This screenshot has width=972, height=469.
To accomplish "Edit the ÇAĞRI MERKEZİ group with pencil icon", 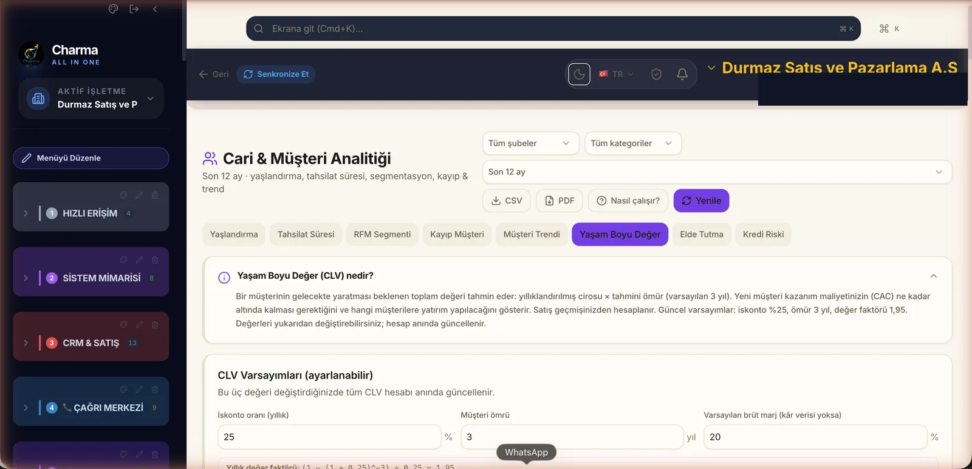I will tap(139, 389).
